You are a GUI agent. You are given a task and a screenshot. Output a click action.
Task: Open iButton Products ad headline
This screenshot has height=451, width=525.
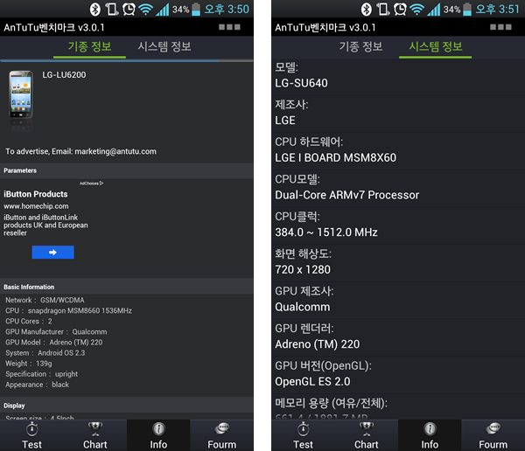click(36, 194)
